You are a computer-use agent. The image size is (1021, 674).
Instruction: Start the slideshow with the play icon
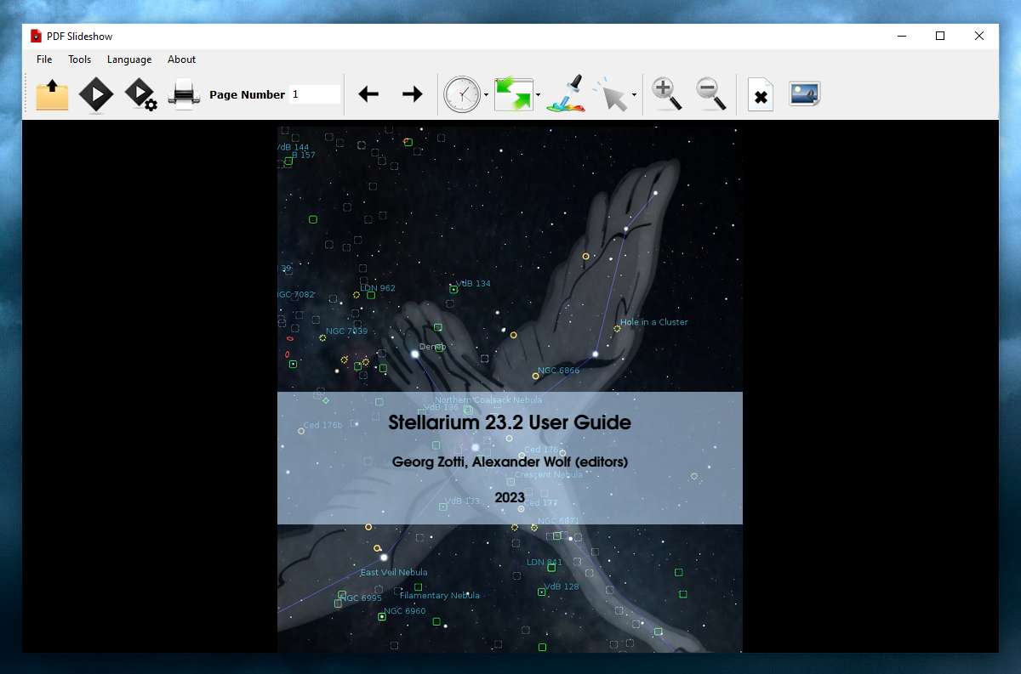pyautogui.click(x=96, y=94)
